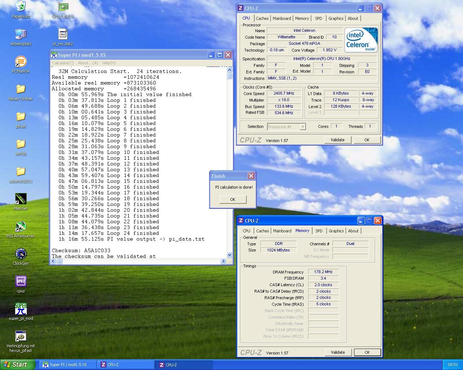Switch to Memory tab in top CPU-Z
463x370 pixels.
[x=302, y=18]
